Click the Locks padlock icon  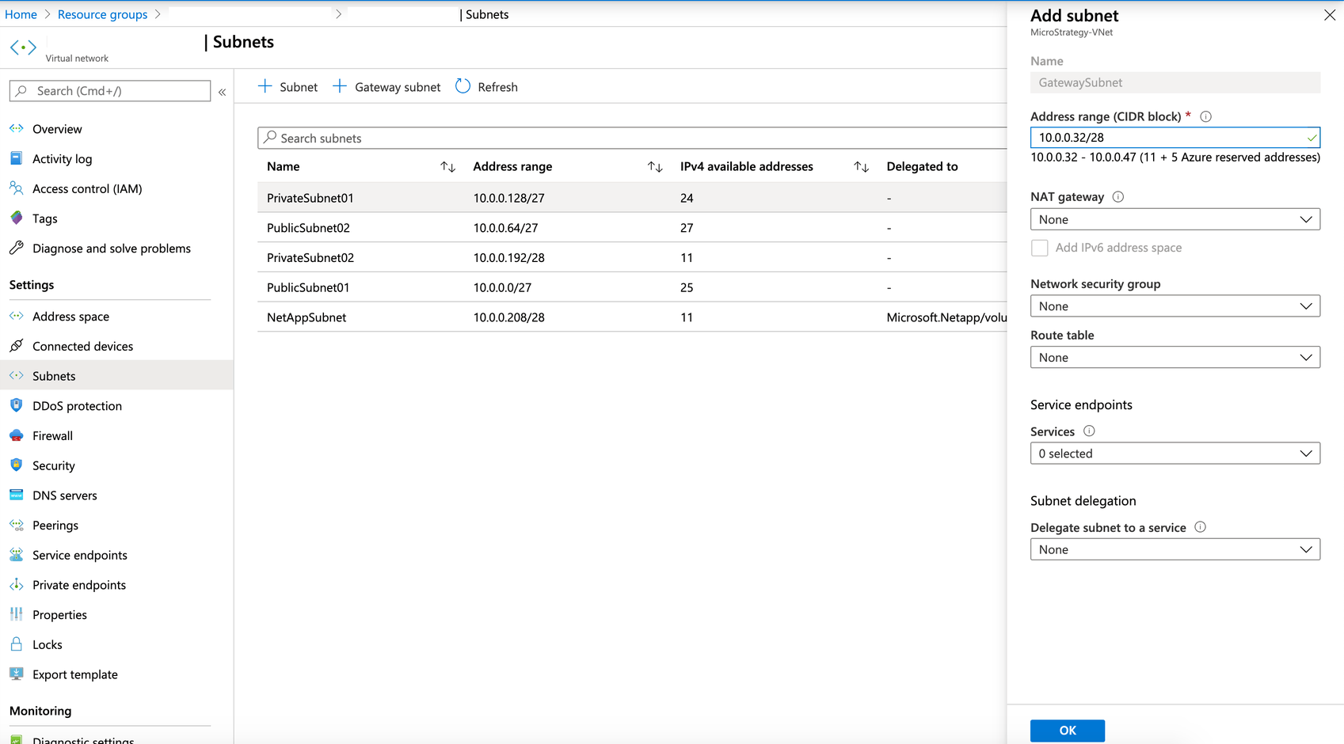pyautogui.click(x=16, y=644)
